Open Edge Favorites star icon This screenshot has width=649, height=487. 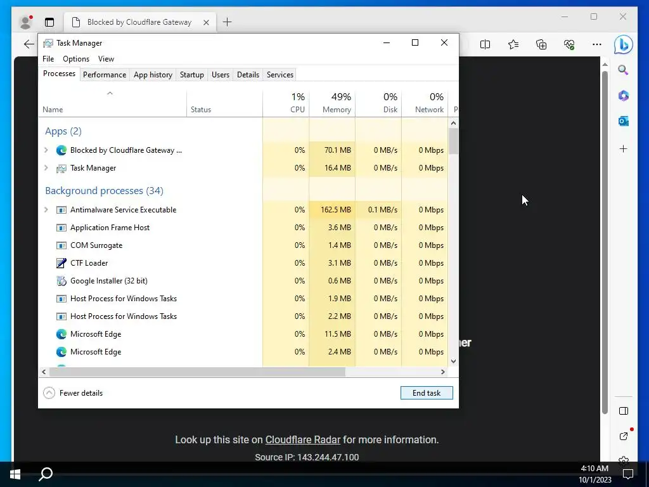pyautogui.click(x=513, y=44)
